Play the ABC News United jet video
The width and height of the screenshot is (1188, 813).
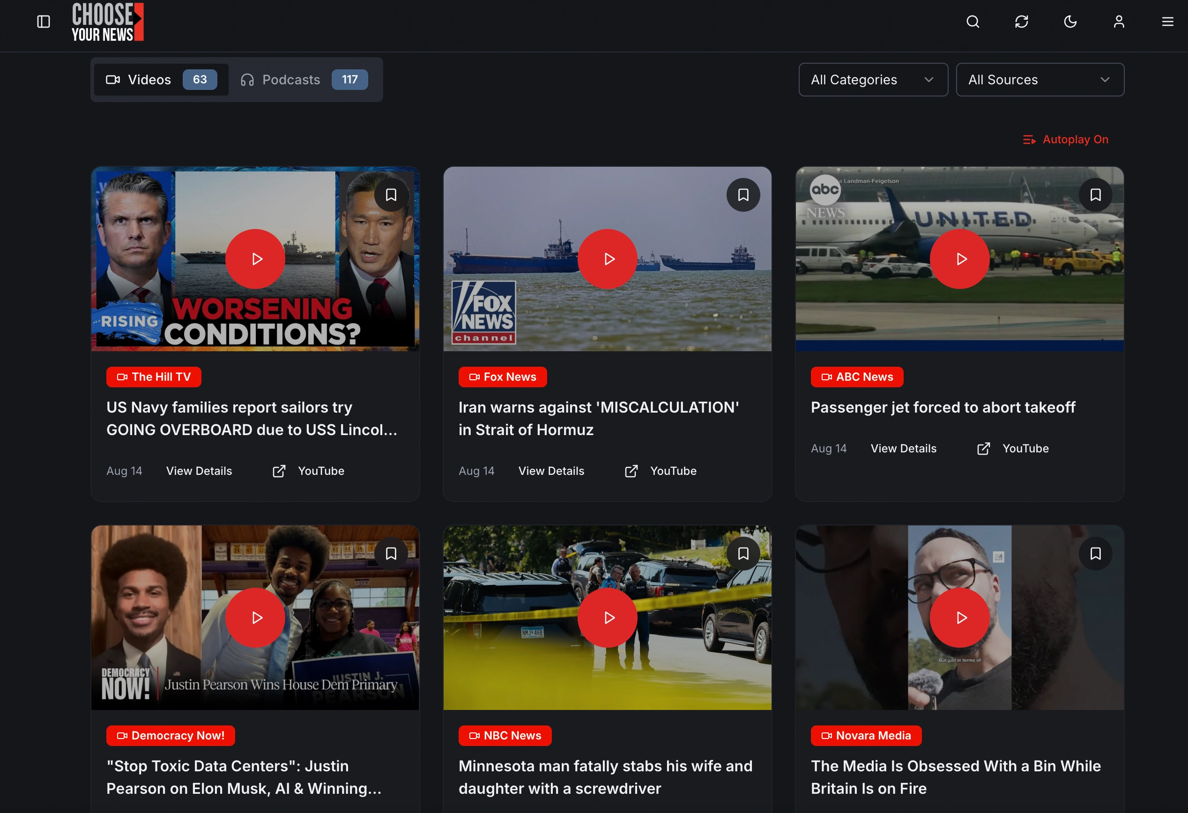pyautogui.click(x=959, y=259)
